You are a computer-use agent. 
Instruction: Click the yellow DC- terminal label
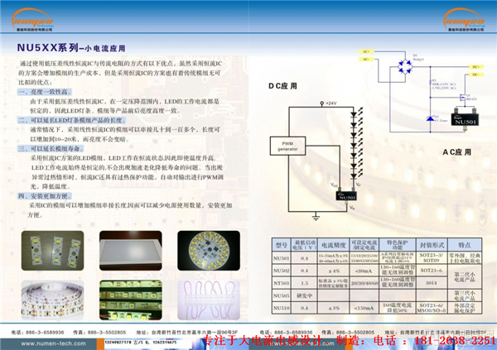(476, 74)
